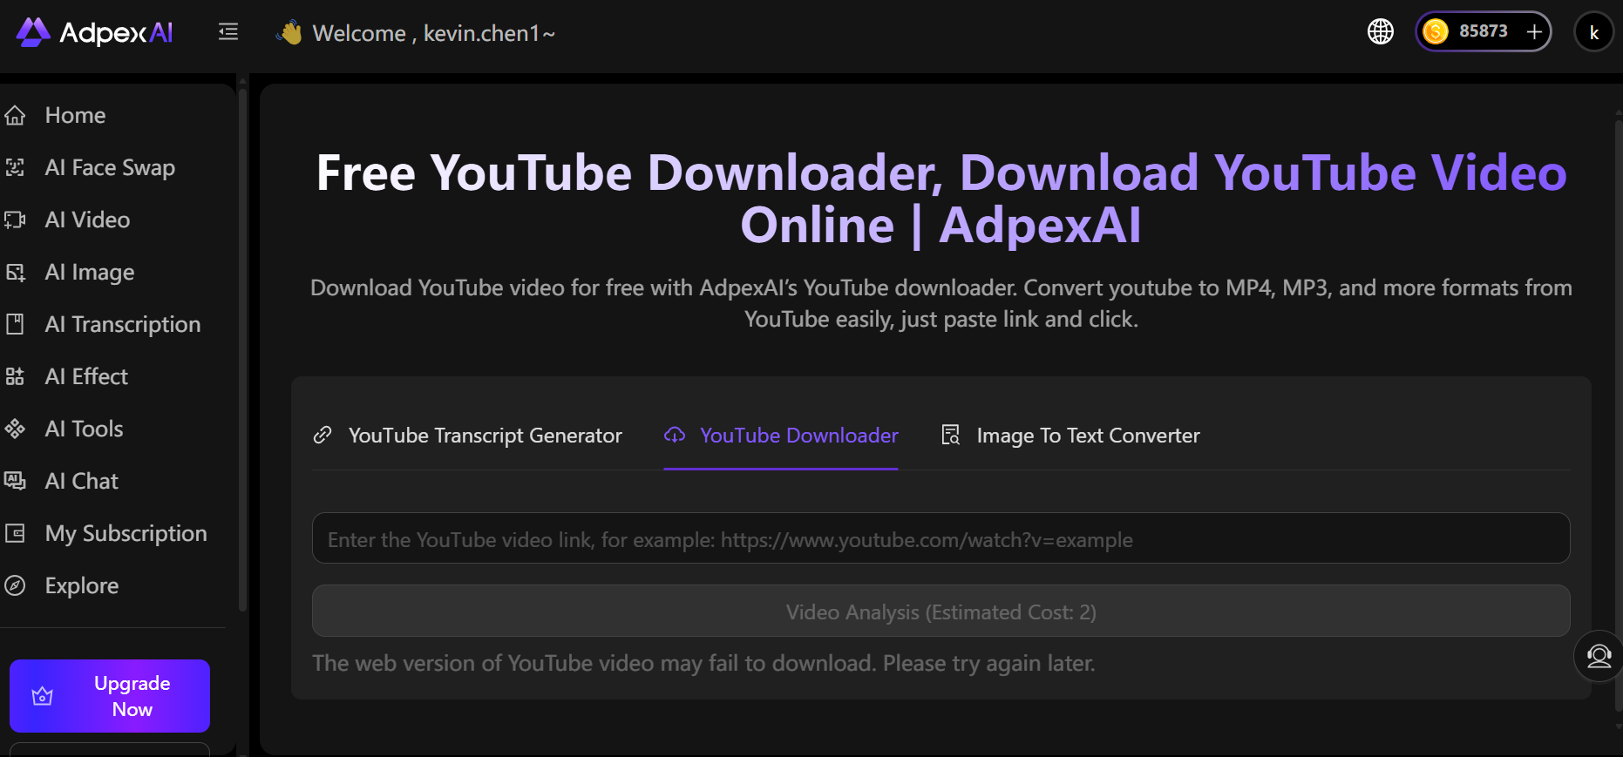The height and width of the screenshot is (757, 1623).
Task: Click the Explore compass icon
Action: click(15, 585)
